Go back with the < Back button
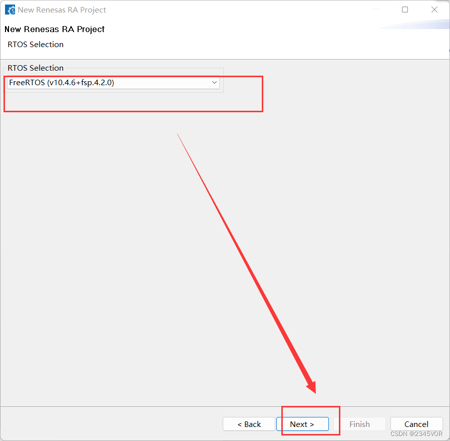The width and height of the screenshot is (450, 441). click(249, 424)
